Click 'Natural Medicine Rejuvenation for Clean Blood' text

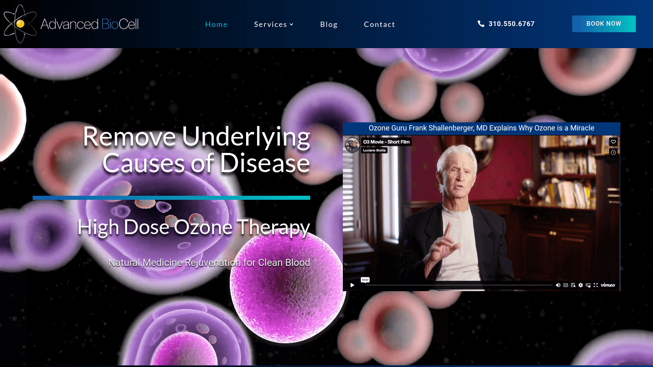[209, 263]
